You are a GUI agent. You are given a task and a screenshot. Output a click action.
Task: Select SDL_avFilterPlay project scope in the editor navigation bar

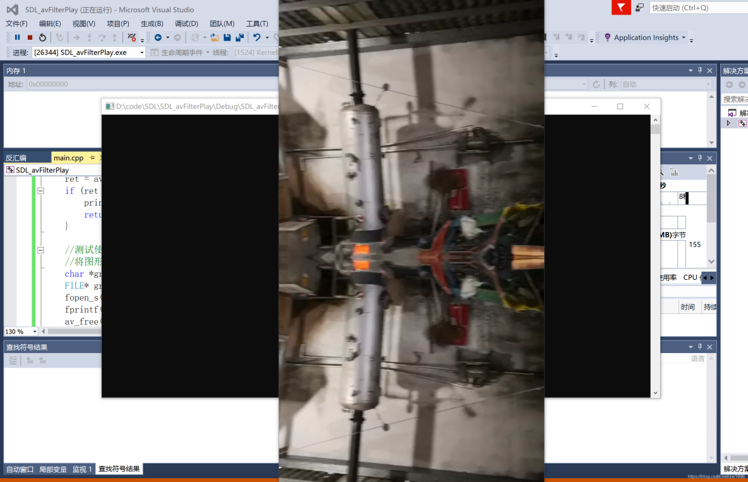tap(52, 170)
